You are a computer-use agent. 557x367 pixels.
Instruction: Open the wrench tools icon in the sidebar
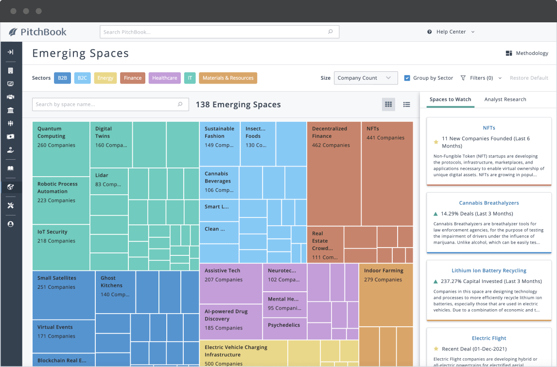pyautogui.click(x=11, y=205)
